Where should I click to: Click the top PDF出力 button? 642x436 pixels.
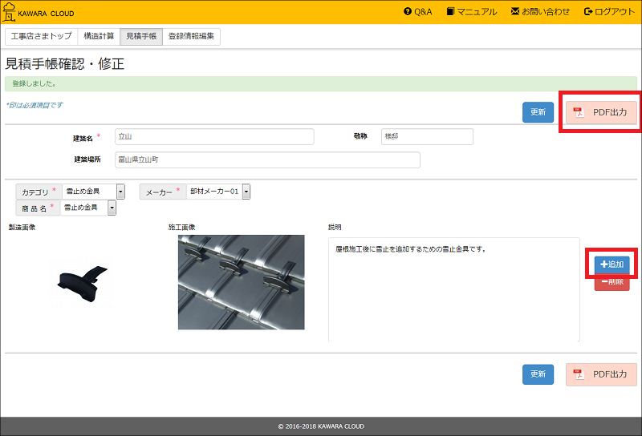point(601,113)
